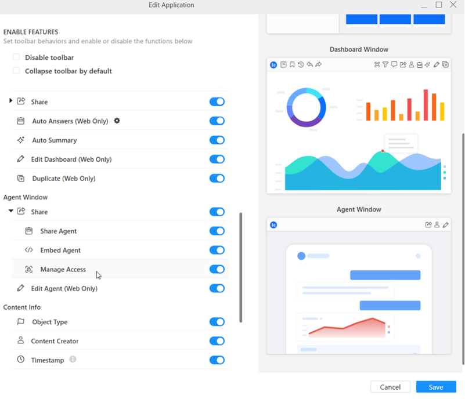
Task: Expand the Share section under dashboard
Action: click(x=11, y=101)
